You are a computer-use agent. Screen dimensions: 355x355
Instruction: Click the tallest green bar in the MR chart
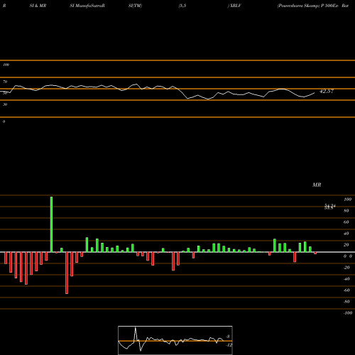click(x=51, y=224)
